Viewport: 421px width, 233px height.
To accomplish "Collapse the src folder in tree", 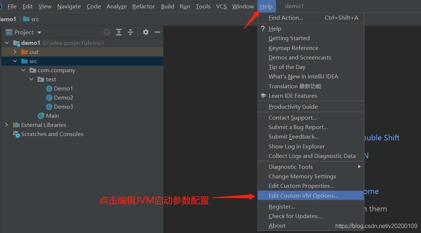I will (x=15, y=61).
